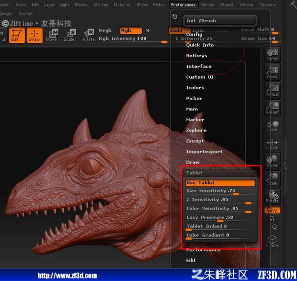Image resolution: width=297 pixels, height=281 pixels.
Task: Open the Movie menu
Action: (142, 4)
